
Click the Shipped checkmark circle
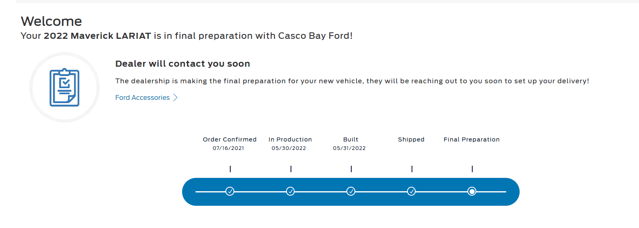[412, 191]
